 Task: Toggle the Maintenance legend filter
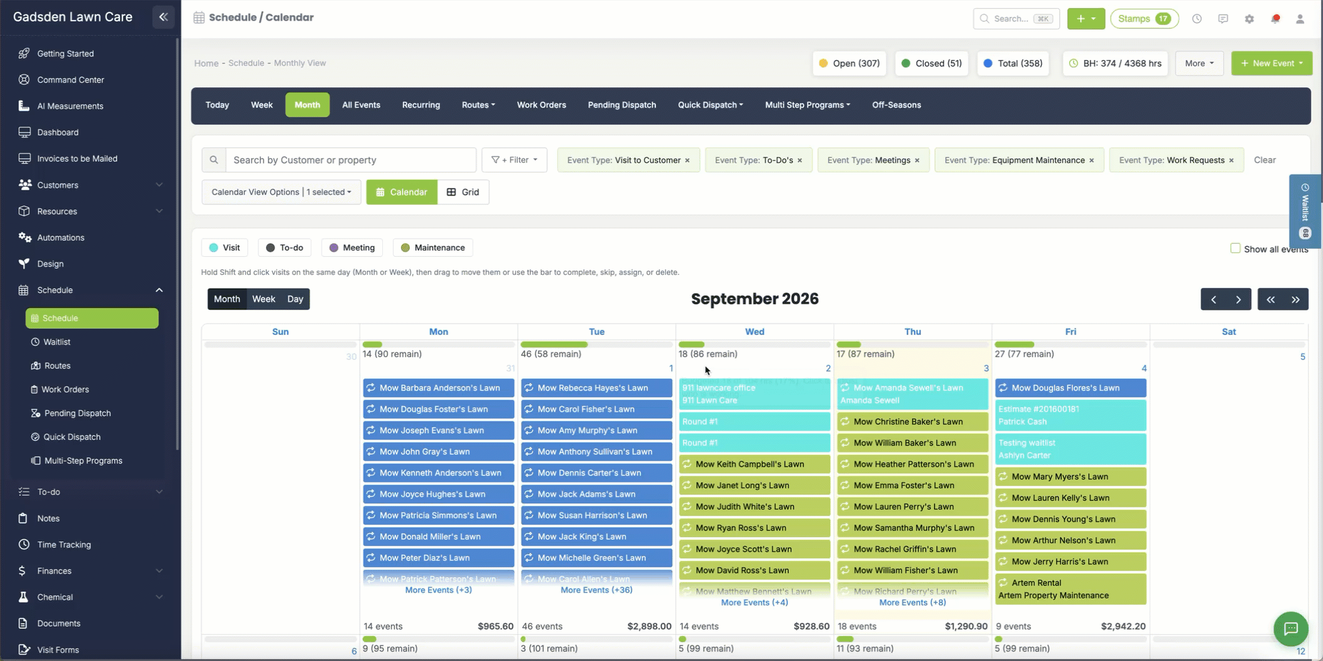[433, 247]
